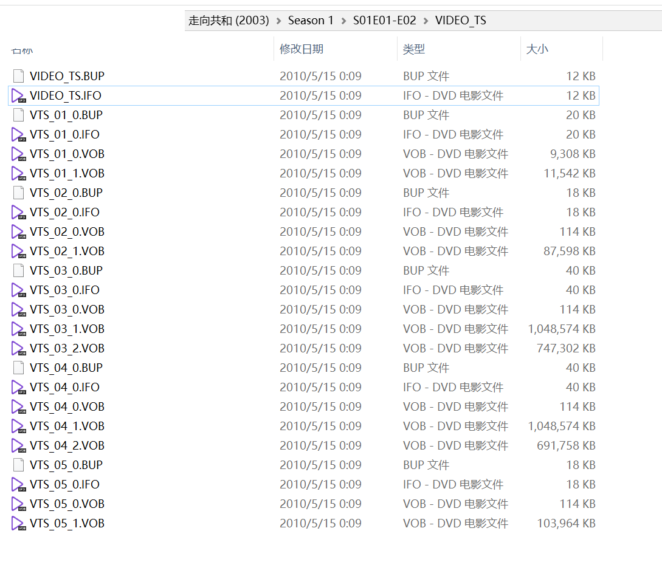Click the file icon of VTS_05_0.BUP
The image size is (662, 562).
[x=19, y=465]
